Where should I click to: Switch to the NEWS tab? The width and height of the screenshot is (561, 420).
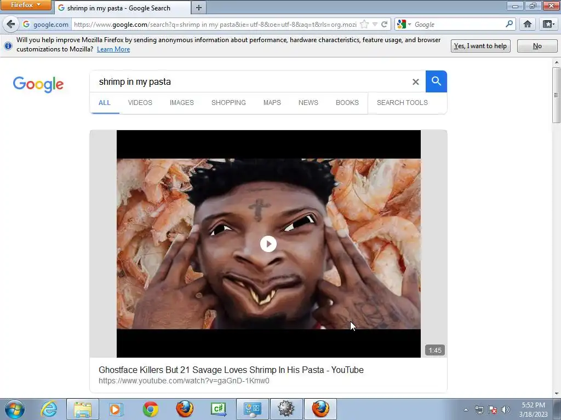pyautogui.click(x=308, y=103)
